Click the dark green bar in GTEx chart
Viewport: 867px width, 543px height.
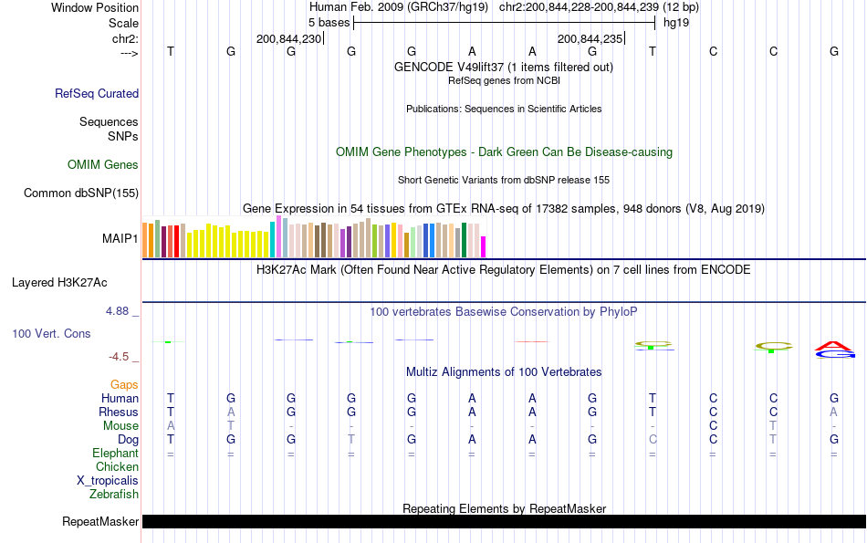pyautogui.click(x=464, y=240)
